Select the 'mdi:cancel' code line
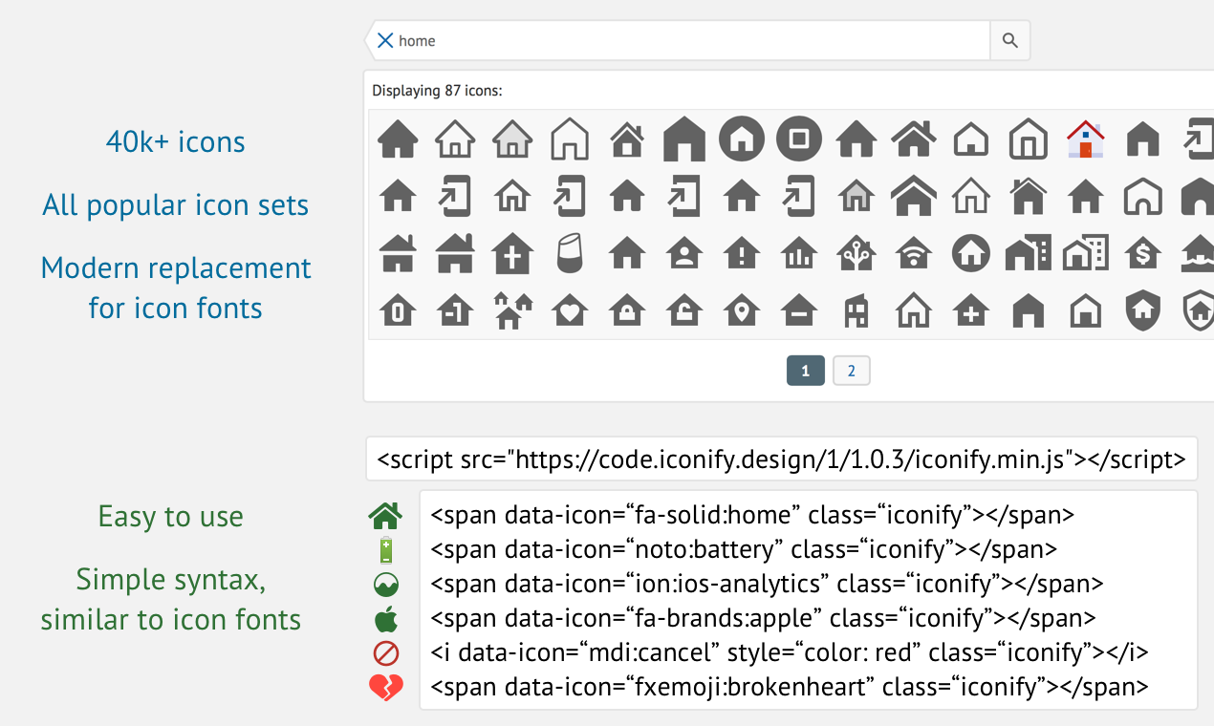 click(x=790, y=652)
